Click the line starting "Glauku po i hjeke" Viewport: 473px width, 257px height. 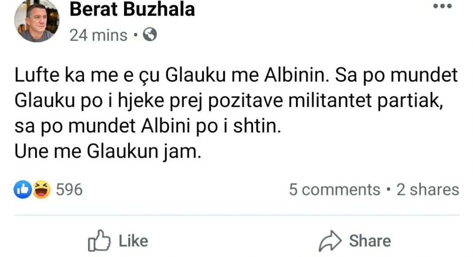pyautogui.click(x=229, y=102)
